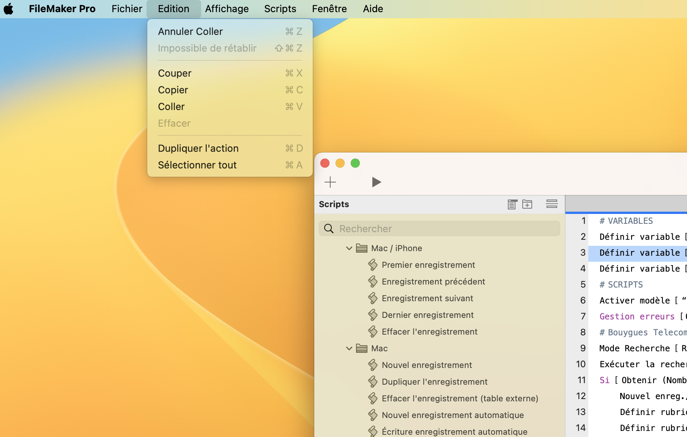The width and height of the screenshot is (687, 437).
Task: Choose Annuler Coller from Edition menu
Action: tap(230, 31)
